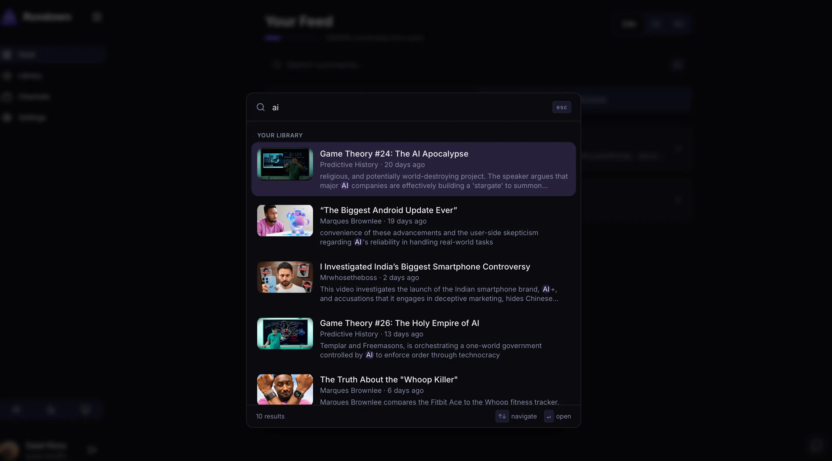Open the Game Theory #24 AI Apocalypse thumbnail
The height and width of the screenshot is (461, 832).
tap(285, 164)
